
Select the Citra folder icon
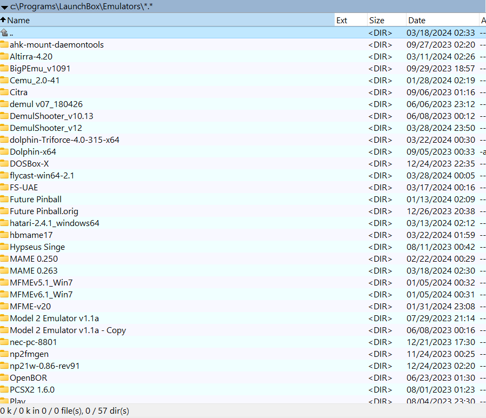4,92
